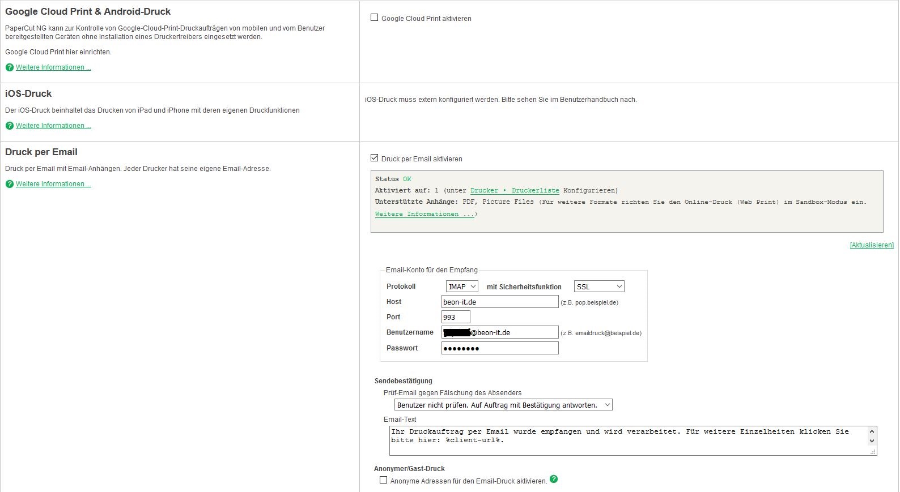Open Weitere Informationen link under Google Cloud Print

tap(53, 67)
